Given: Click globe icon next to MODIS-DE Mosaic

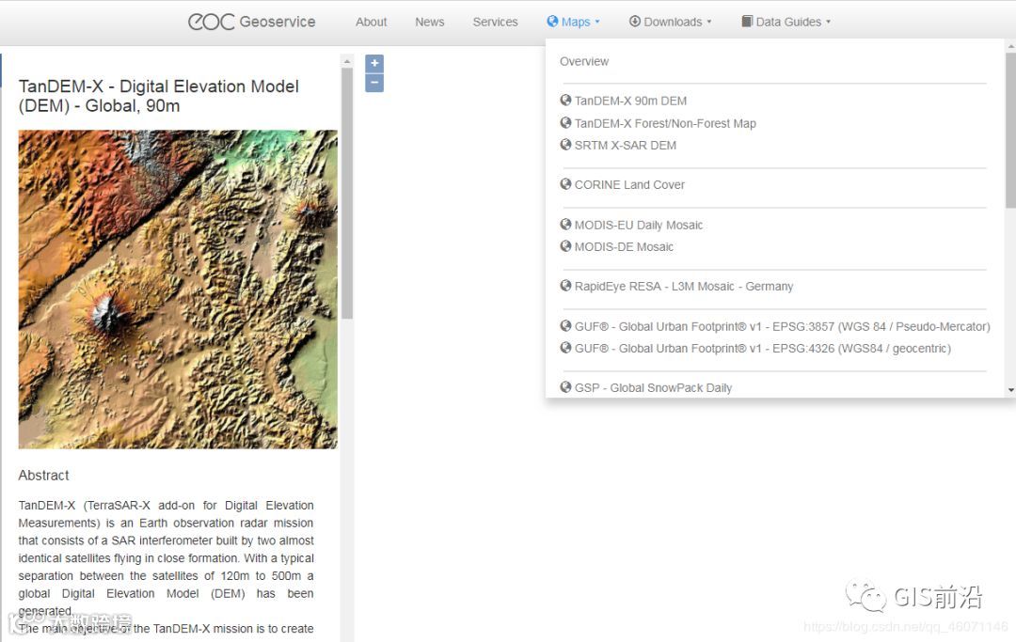Looking at the screenshot, I should [x=565, y=246].
